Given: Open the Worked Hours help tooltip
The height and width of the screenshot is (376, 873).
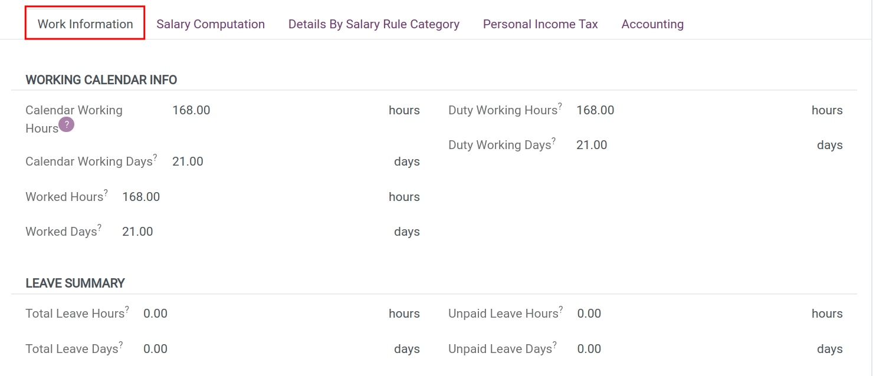Looking at the screenshot, I should [106, 192].
